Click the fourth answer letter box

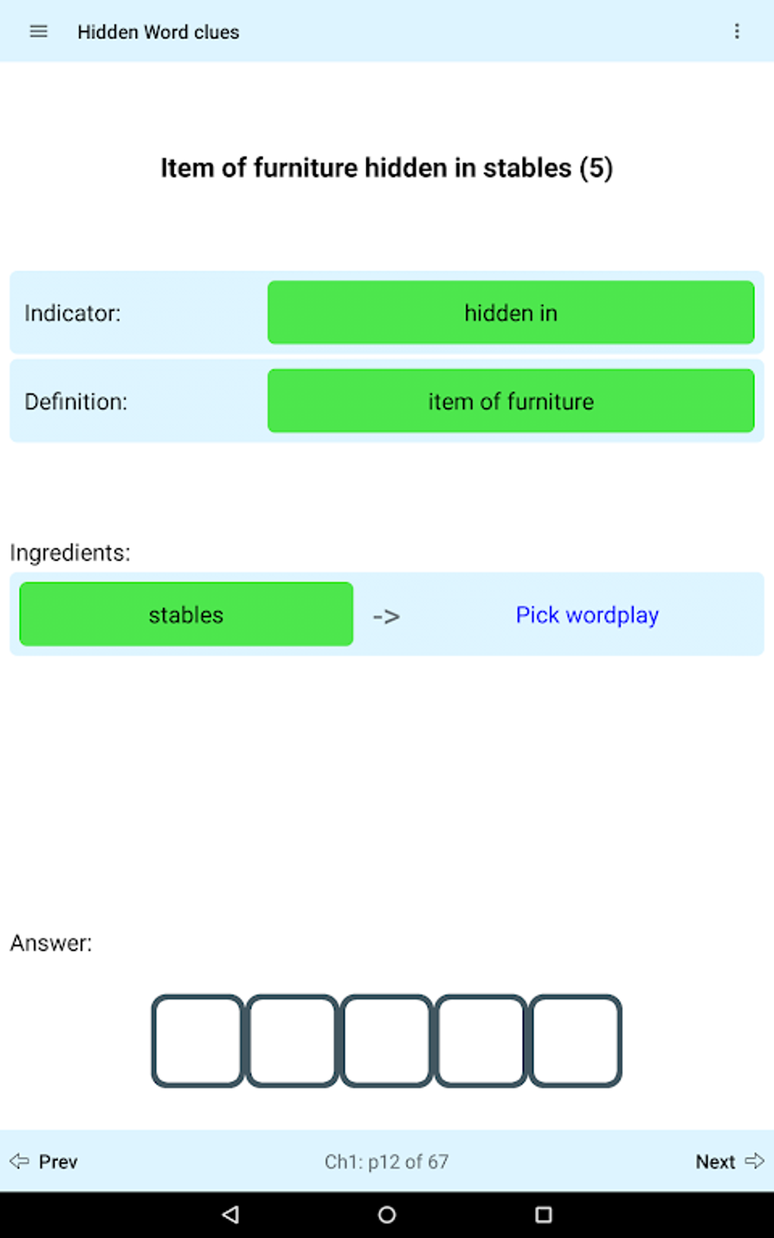tap(480, 1041)
